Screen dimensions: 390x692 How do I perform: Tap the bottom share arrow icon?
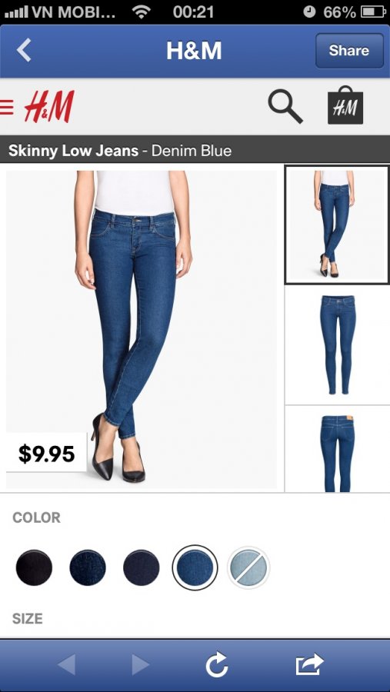point(309,664)
